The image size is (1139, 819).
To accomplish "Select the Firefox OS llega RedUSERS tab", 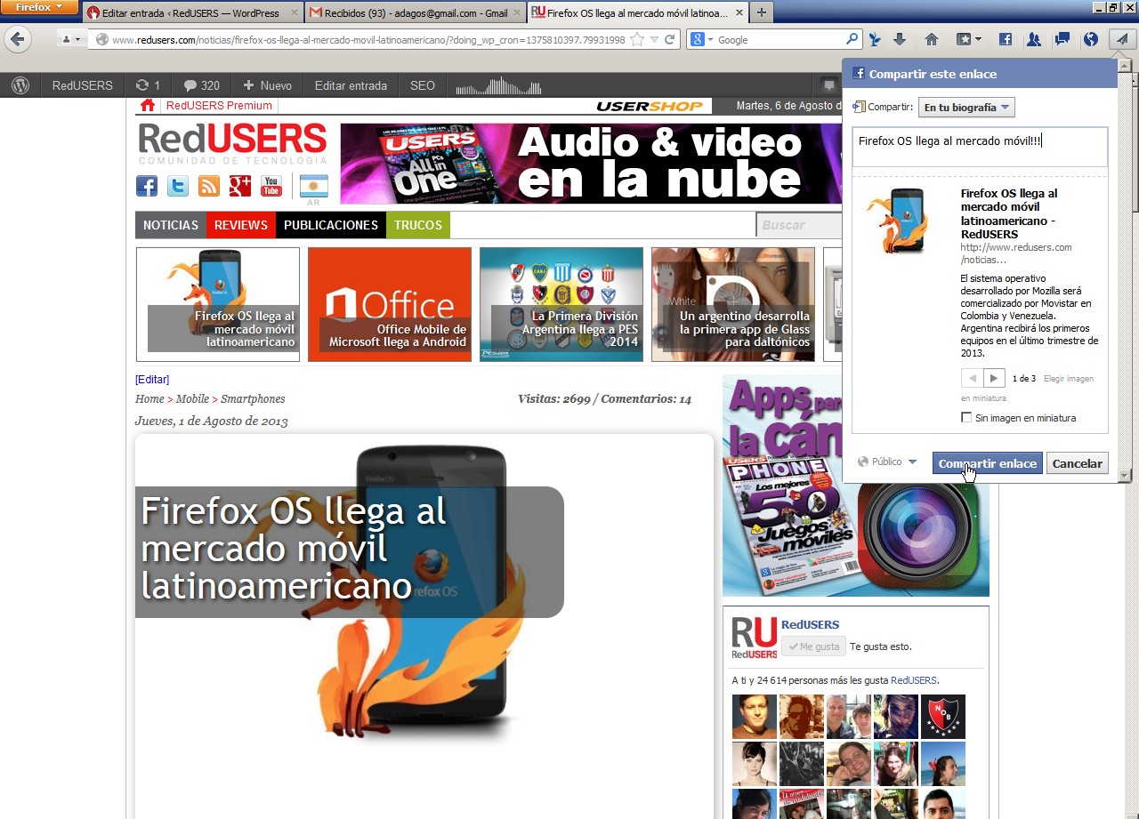I will [x=636, y=13].
